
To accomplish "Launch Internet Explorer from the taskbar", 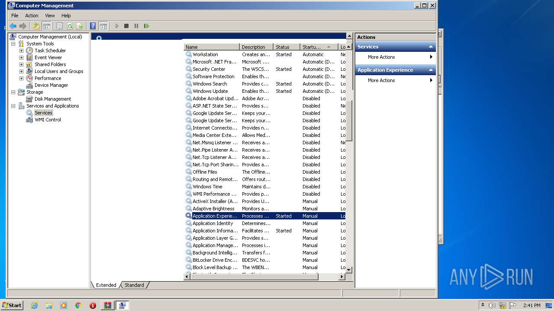I will tap(34, 305).
